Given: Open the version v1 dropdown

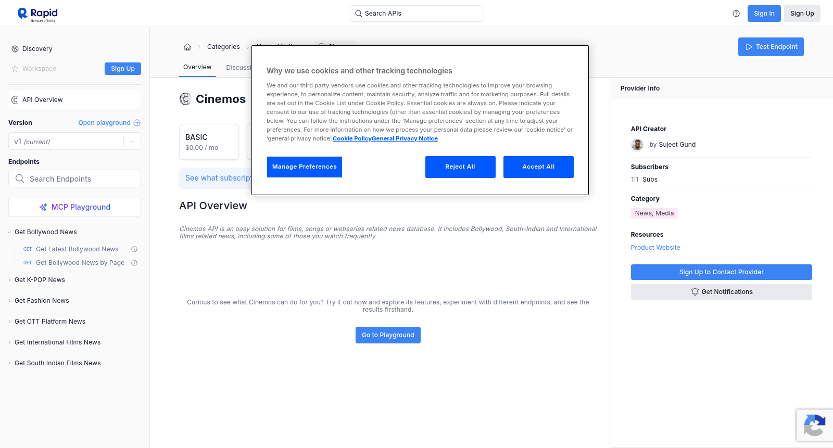Looking at the screenshot, I should [74, 142].
